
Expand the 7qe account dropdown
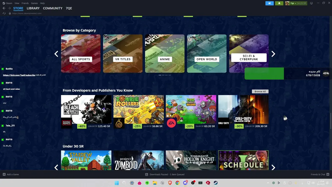coord(295,3)
